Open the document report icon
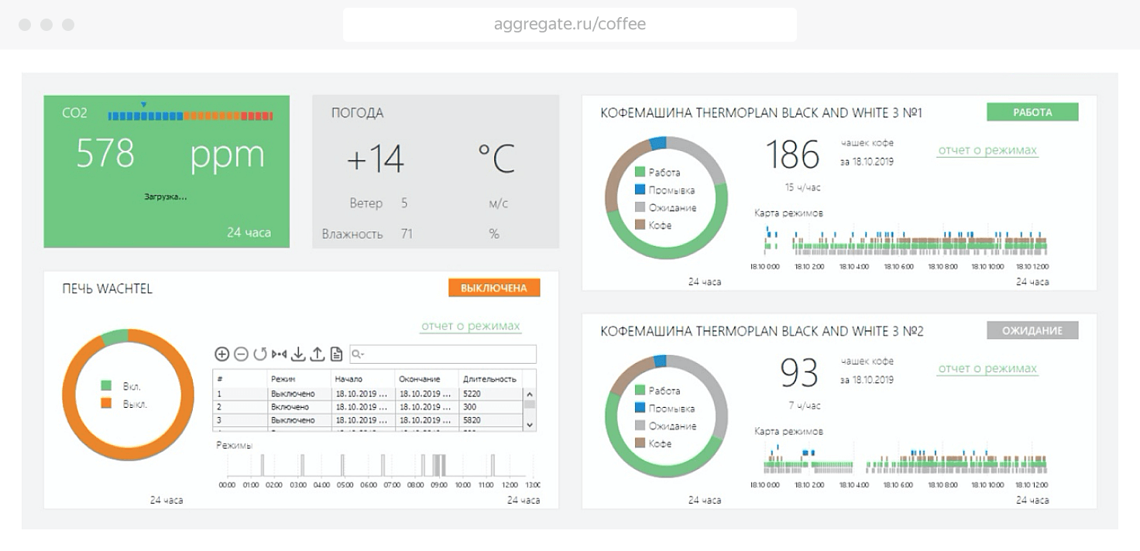 coord(336,354)
